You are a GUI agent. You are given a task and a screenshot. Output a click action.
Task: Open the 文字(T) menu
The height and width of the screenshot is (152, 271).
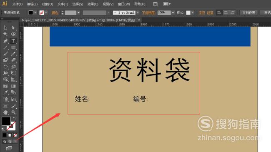click(x=63, y=4)
